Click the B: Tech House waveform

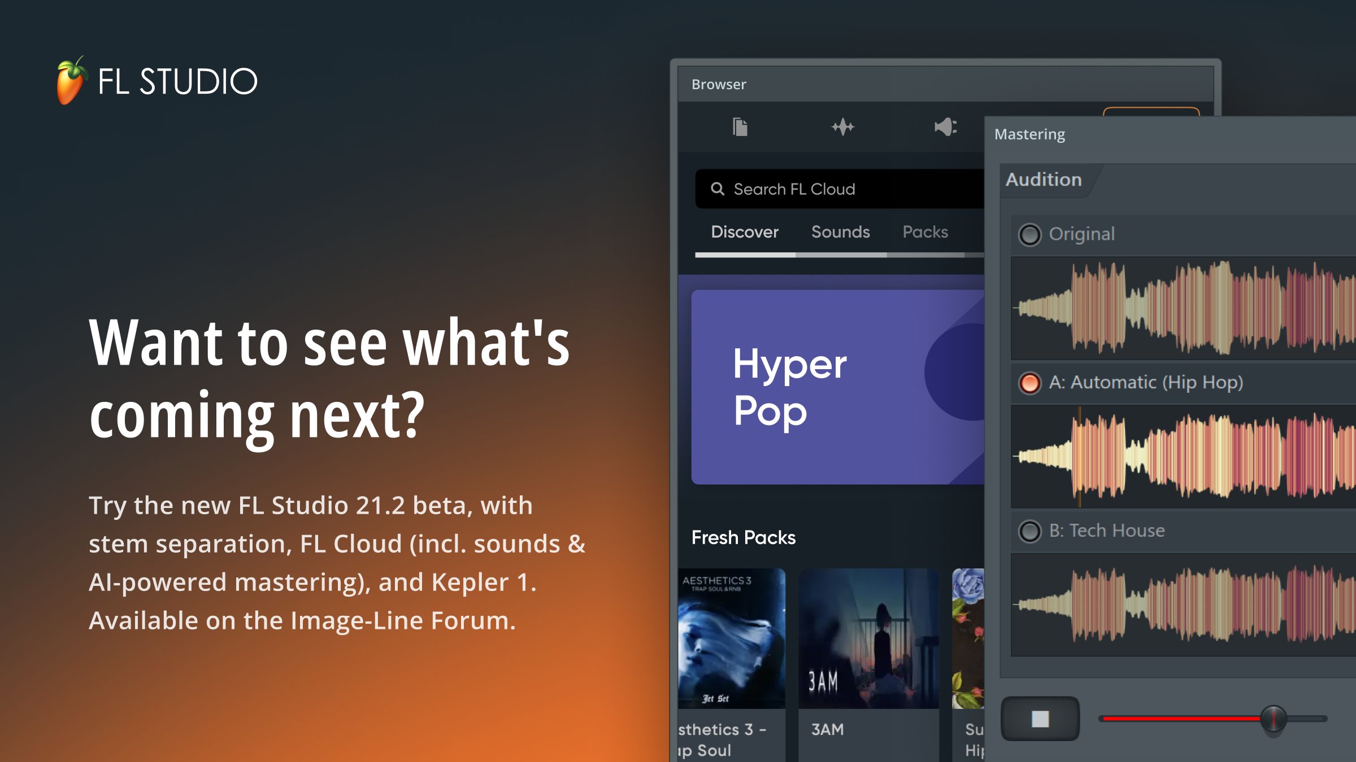pos(1184,605)
